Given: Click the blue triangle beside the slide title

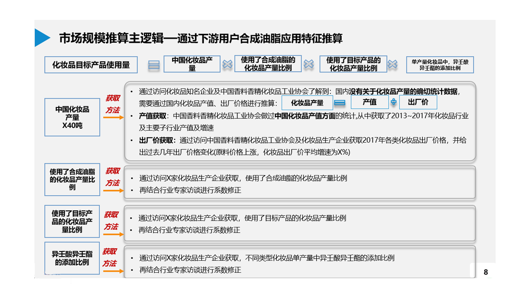Looking at the screenshot, I should pos(42,38).
